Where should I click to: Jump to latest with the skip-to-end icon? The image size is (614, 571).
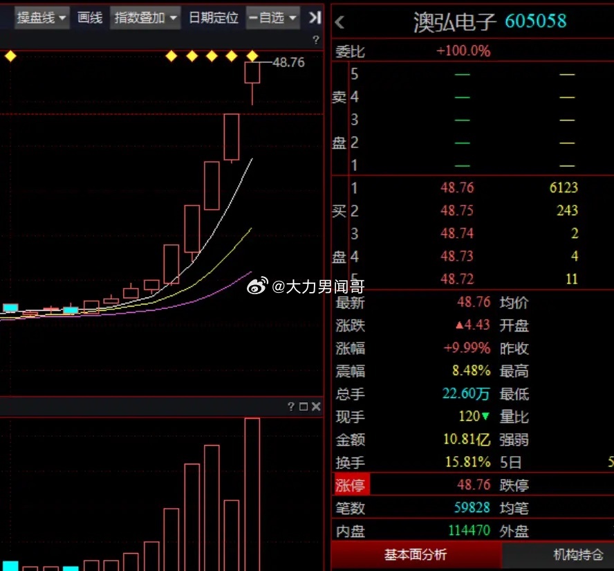click(315, 17)
